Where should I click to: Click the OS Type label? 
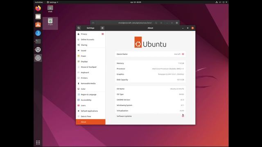[x=120, y=94]
